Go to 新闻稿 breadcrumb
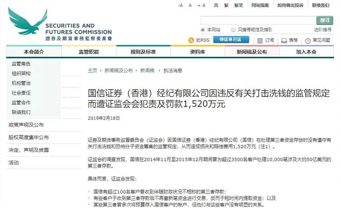 (x=147, y=71)
